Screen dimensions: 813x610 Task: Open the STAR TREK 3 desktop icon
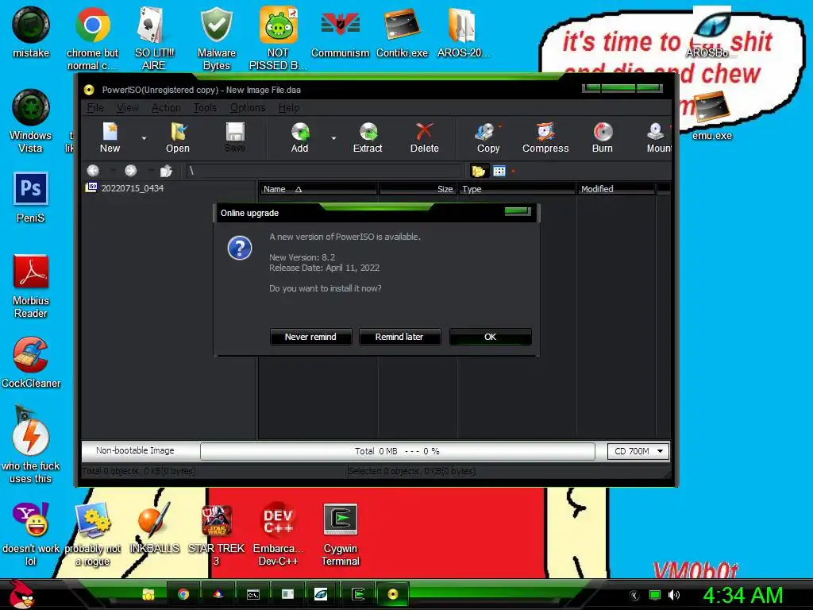[x=216, y=535]
